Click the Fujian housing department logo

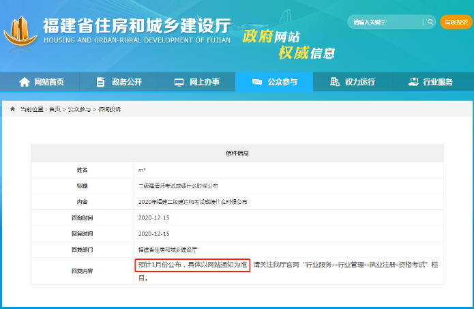(x=20, y=32)
